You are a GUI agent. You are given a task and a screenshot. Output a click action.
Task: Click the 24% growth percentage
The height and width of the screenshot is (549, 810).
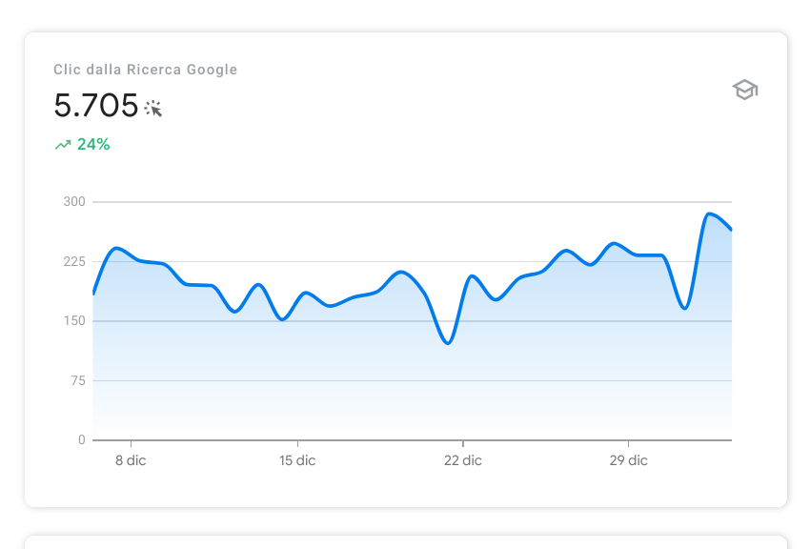(93, 145)
